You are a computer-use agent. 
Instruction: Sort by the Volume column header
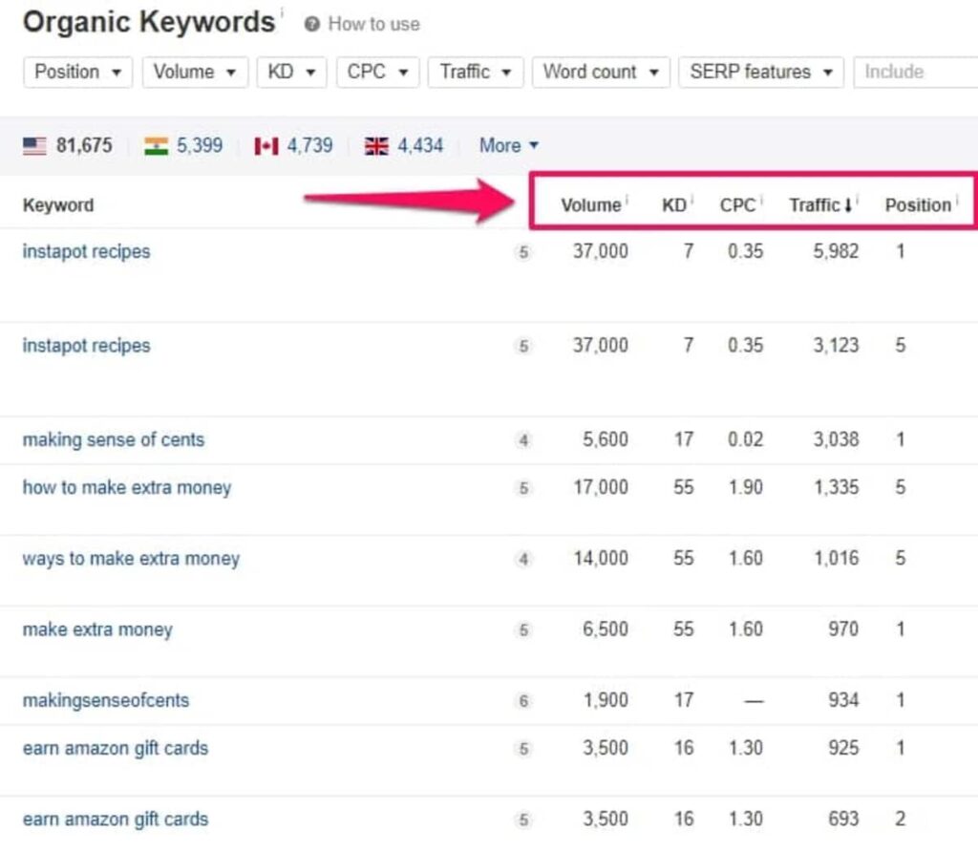(x=590, y=205)
